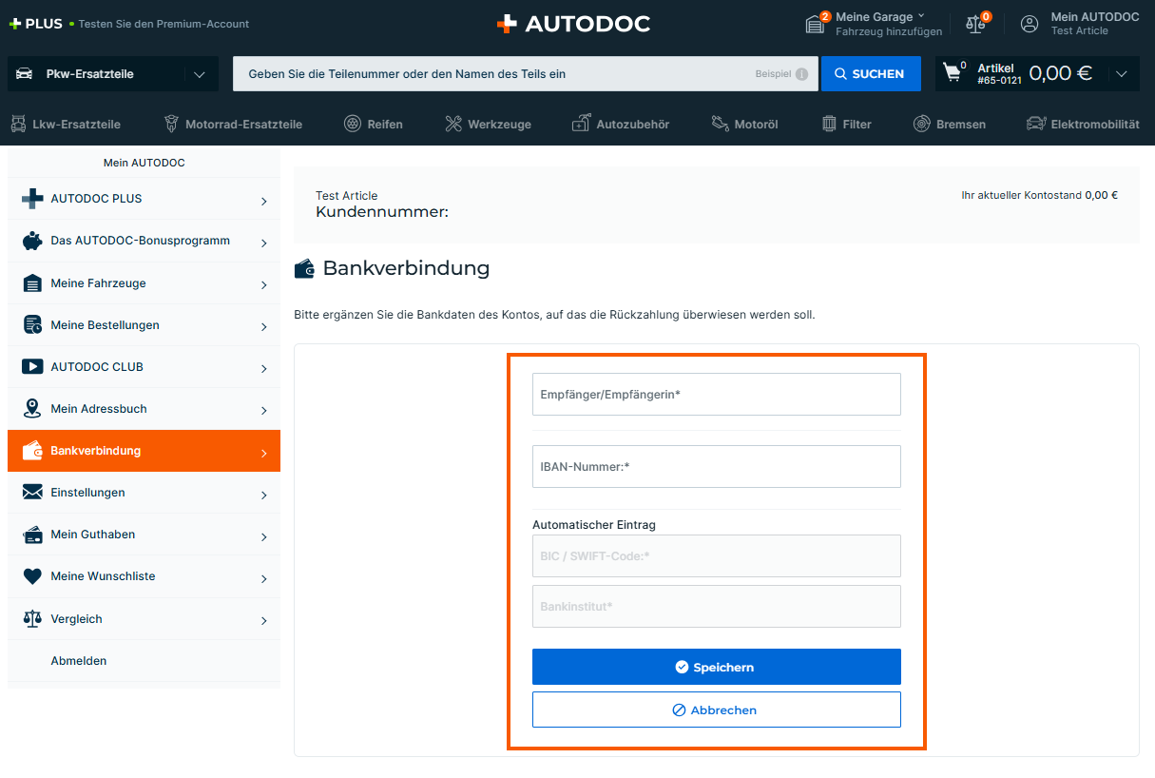1155x778 pixels.
Task: Click the Mein AUTODOC user profile icon
Action: [x=1030, y=24]
